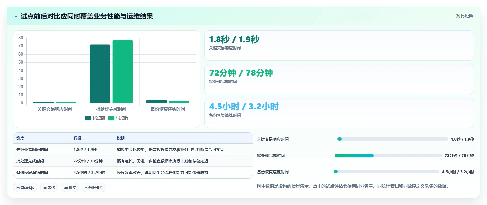Click the 关键交易响应时间 x-axis label in chart
This screenshot has width=487, height=205.
pos(55,109)
